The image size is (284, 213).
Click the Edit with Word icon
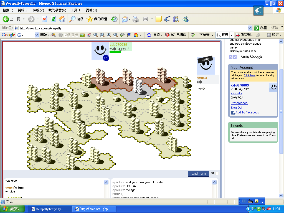tap(146, 19)
